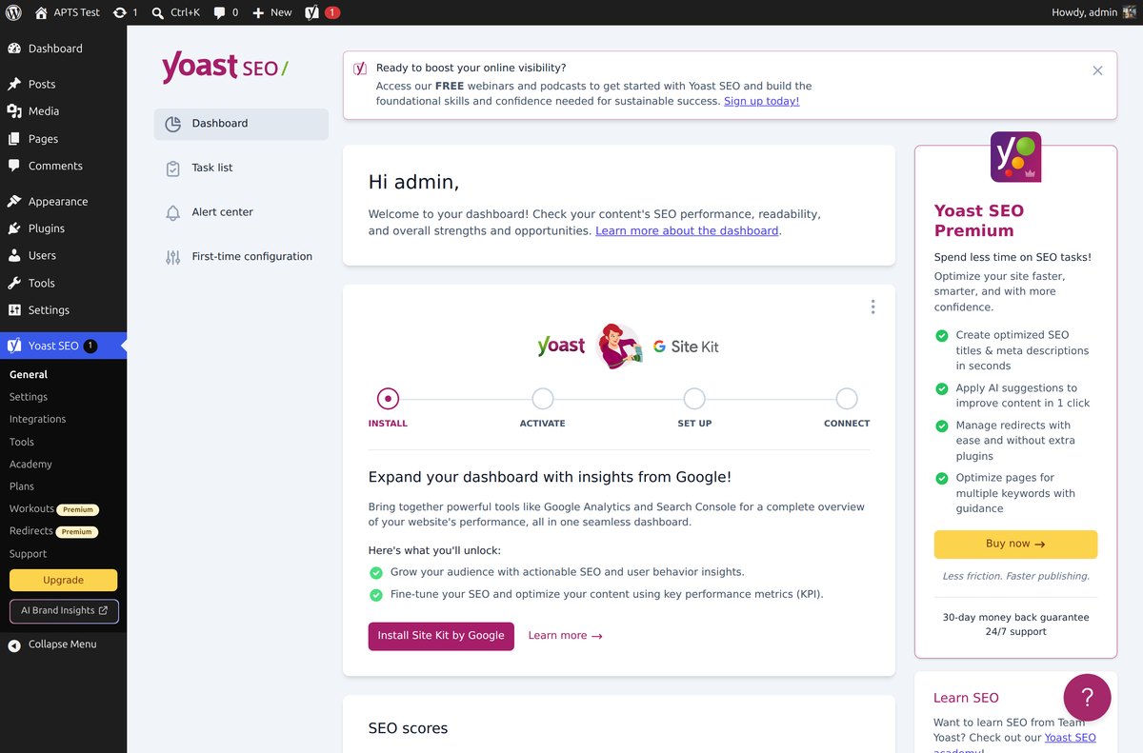Open Workouts Premium submenu item
Viewport: 1143px width, 753px height.
53,509
